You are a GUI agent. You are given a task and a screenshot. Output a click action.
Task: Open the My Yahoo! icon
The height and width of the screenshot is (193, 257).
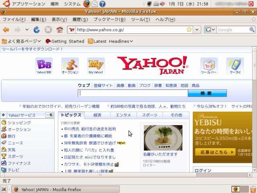96,66
